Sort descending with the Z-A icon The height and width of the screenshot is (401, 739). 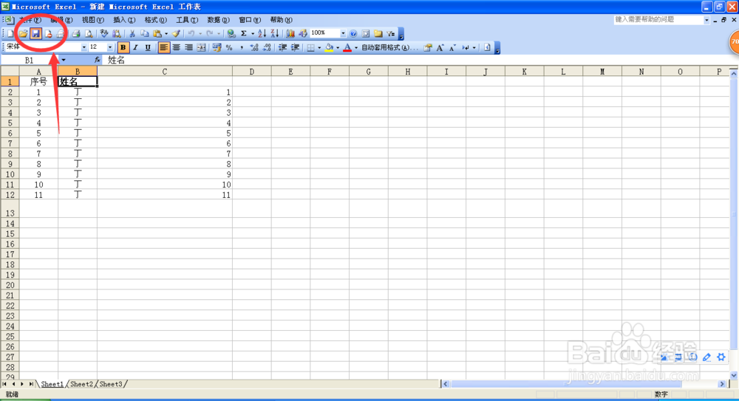(x=275, y=33)
